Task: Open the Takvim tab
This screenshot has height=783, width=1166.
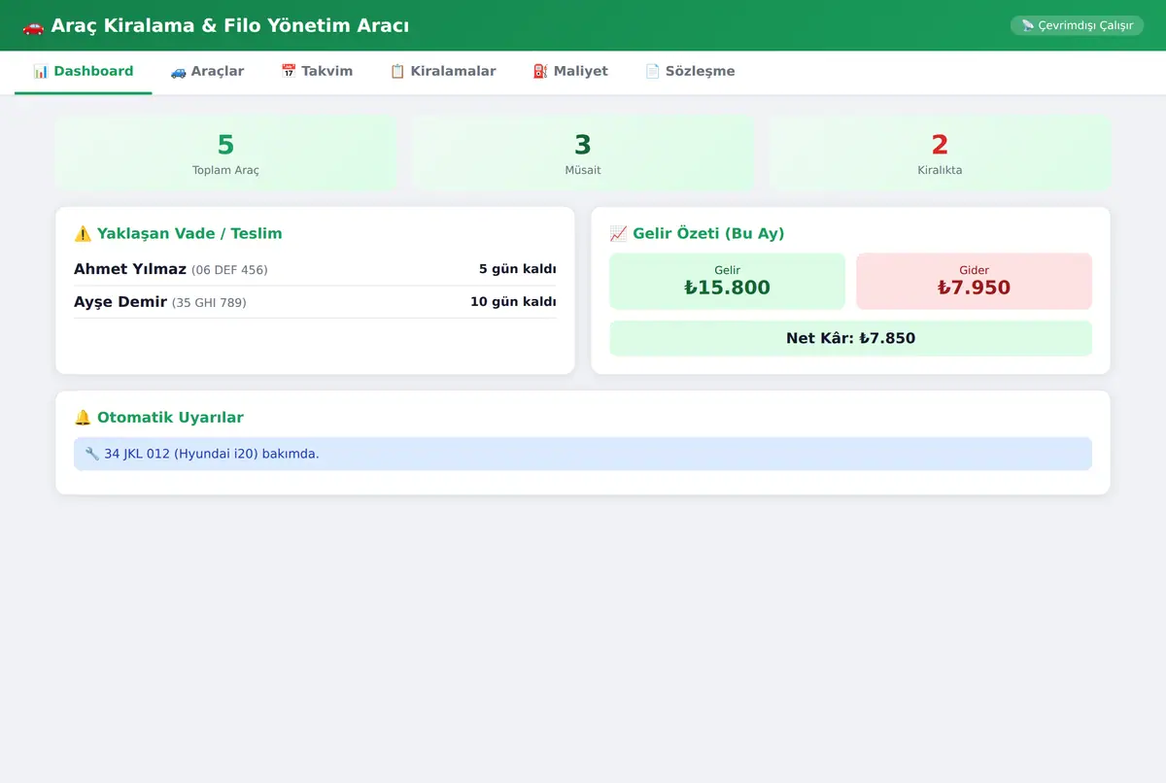Action: click(317, 72)
